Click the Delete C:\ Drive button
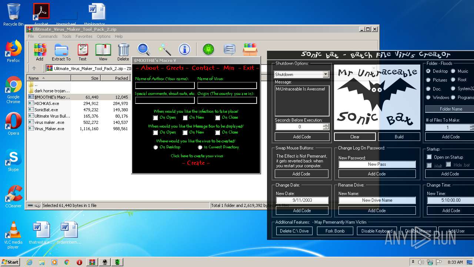 tap(294, 231)
